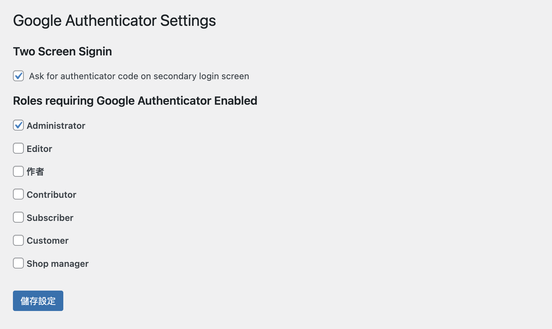Screen dimensions: 552x329
Task: Click the Roles requiring Google Authenticator heading
Action: [x=135, y=101]
